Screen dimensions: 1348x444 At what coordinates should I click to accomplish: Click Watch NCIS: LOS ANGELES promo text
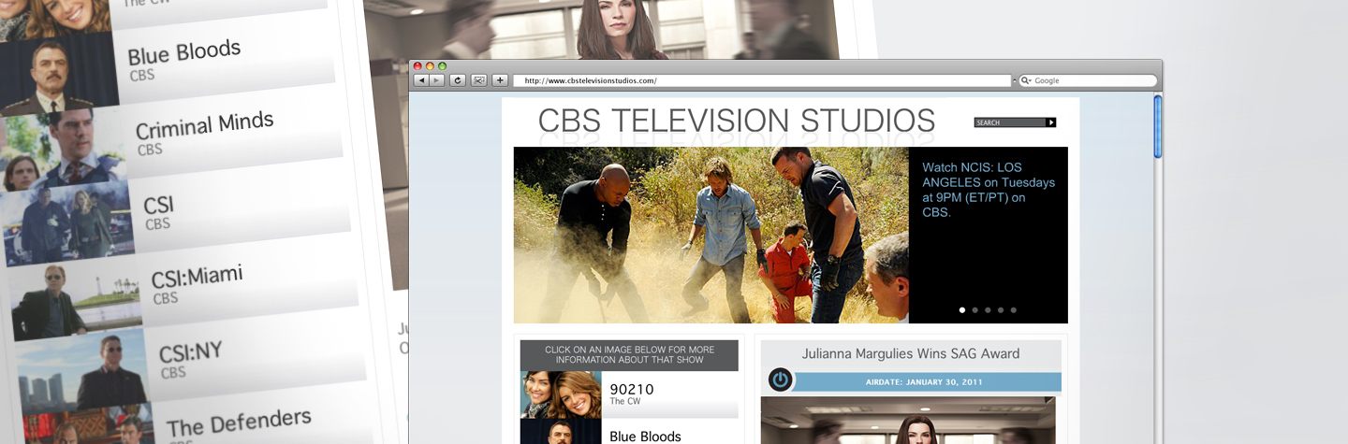pos(989,190)
